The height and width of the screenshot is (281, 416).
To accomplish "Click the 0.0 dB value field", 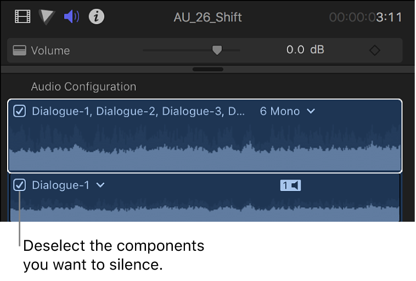I will tap(305, 50).
